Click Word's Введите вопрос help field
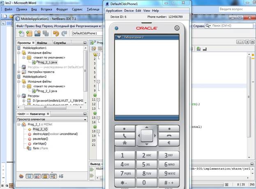 [x=237, y=9]
